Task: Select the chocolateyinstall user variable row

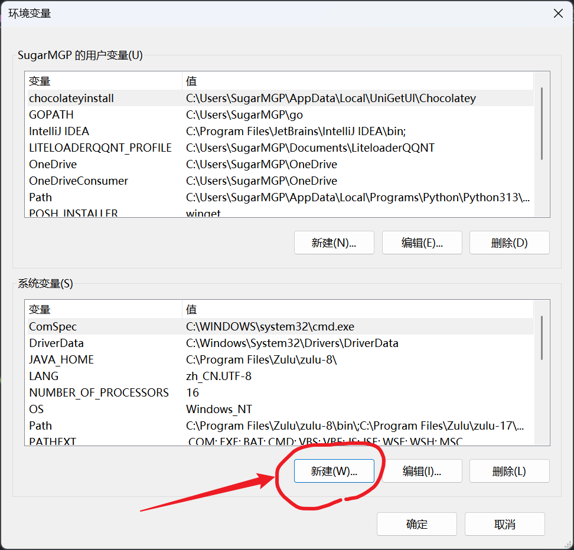Action: point(71,98)
